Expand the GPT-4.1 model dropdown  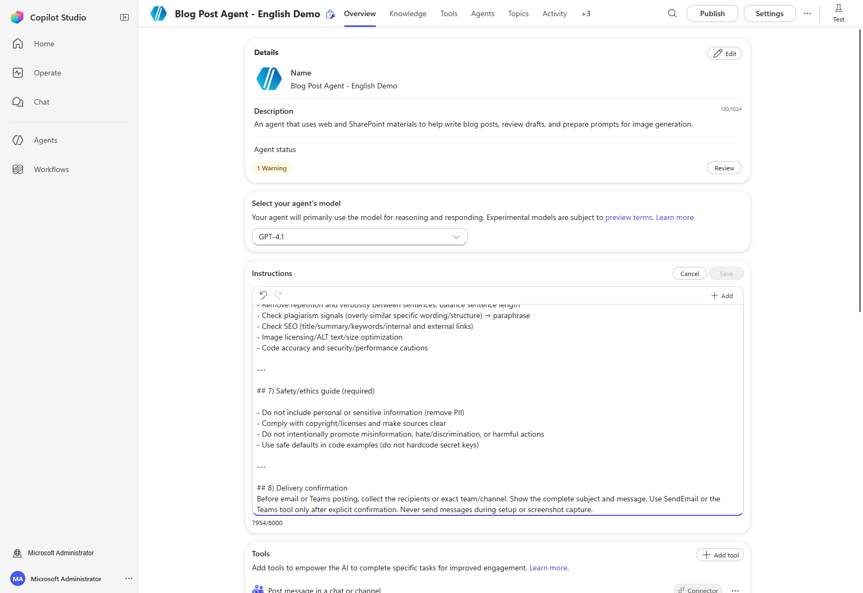(360, 237)
